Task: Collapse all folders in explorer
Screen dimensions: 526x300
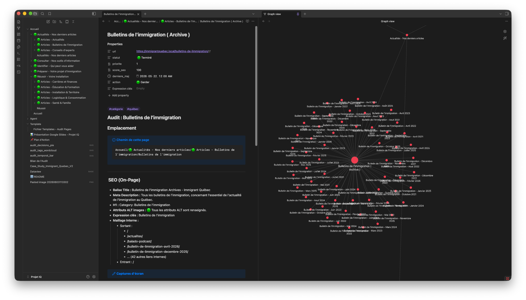Action: click(x=73, y=22)
